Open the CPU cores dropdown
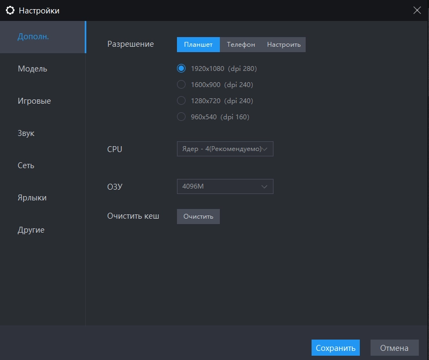This screenshot has width=429, height=360. (225, 149)
